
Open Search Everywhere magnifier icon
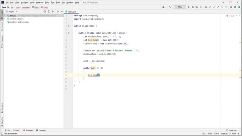(231, 7)
